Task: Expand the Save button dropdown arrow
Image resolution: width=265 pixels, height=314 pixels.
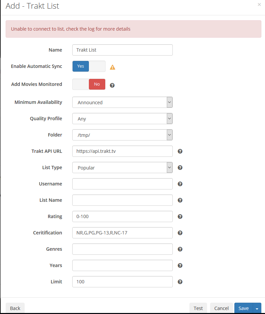Action: tap(257, 308)
